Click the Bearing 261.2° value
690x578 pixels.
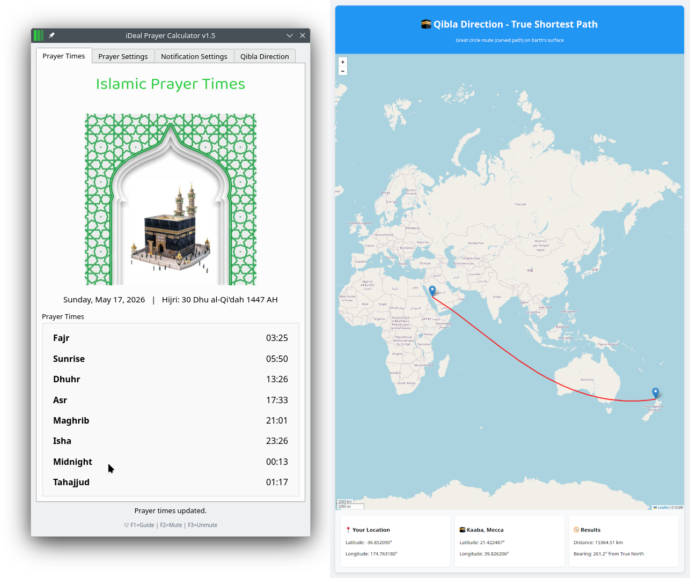pyautogui.click(x=608, y=554)
